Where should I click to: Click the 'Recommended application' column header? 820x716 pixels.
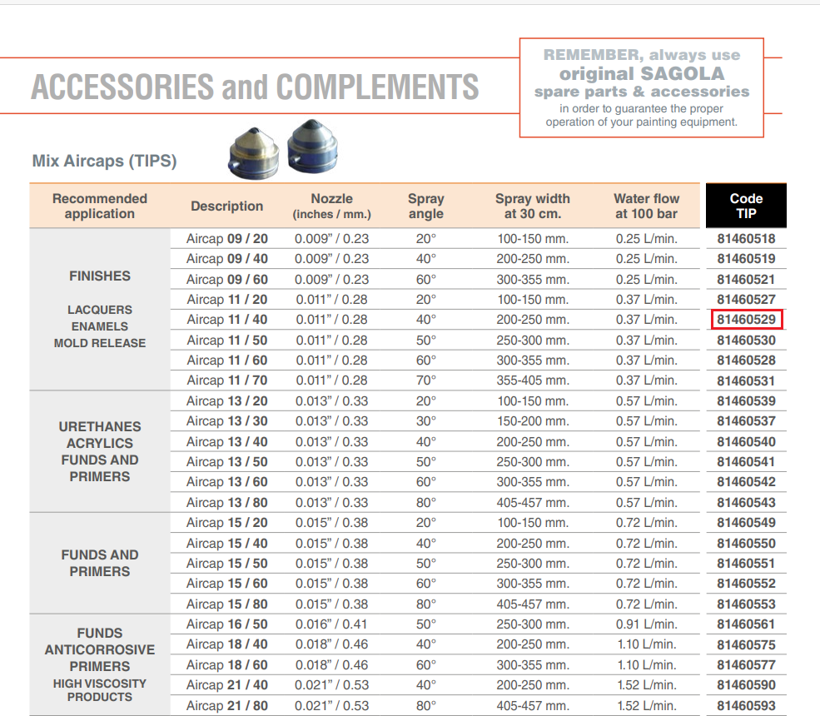tap(100, 206)
